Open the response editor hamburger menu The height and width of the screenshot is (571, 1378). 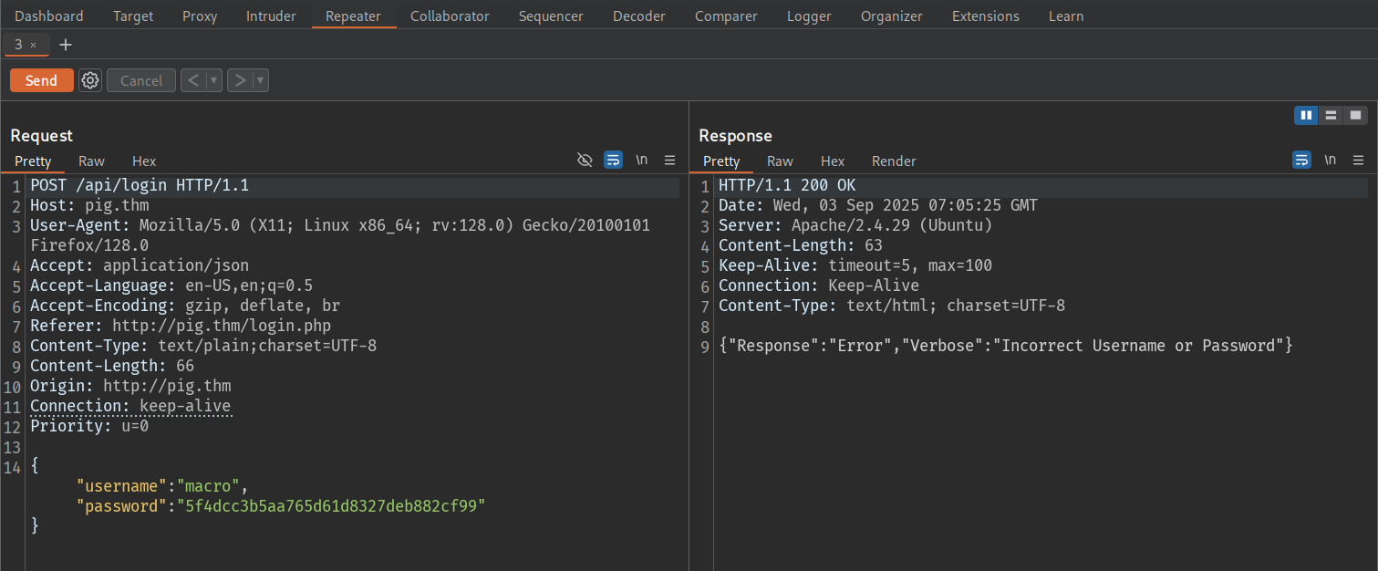point(1358,160)
